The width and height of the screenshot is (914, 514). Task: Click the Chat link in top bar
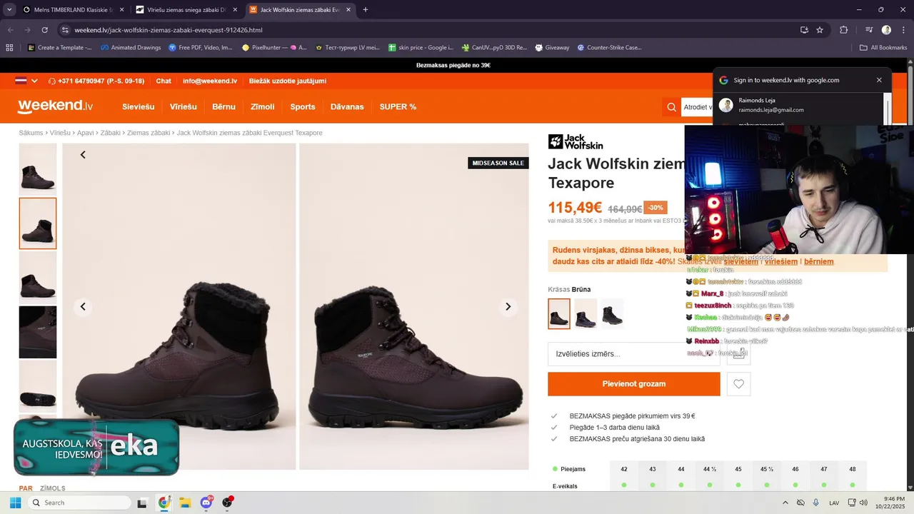tap(164, 81)
